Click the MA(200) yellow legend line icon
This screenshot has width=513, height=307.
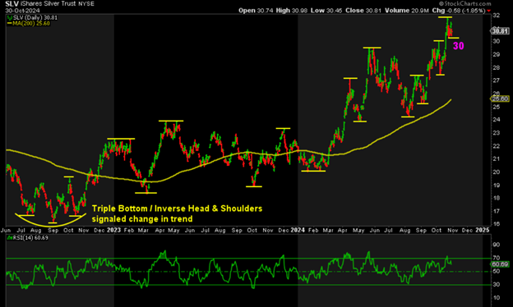(10, 24)
